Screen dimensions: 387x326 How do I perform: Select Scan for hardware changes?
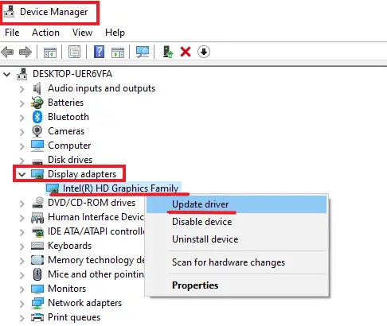[236, 262]
